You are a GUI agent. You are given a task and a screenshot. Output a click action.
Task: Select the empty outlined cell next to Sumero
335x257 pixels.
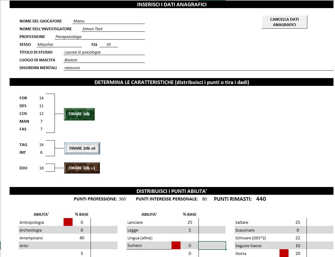point(212,245)
